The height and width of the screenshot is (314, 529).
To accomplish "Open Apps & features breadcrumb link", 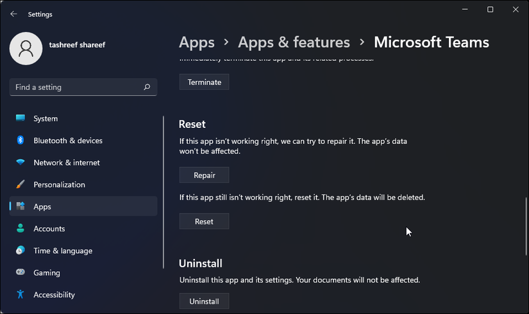I will pos(294,43).
